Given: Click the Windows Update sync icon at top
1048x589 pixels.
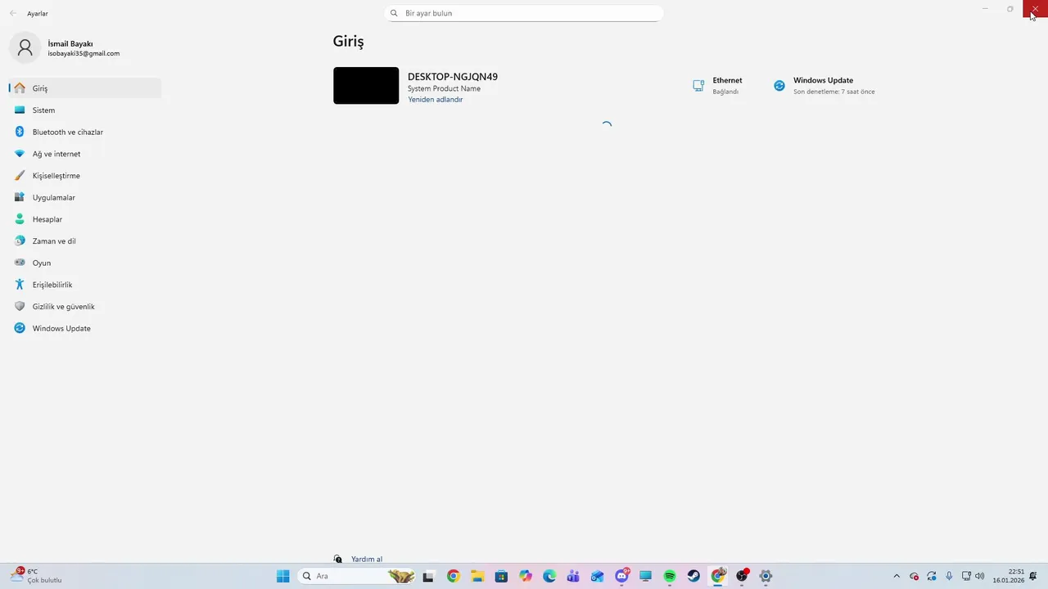Looking at the screenshot, I should coord(779,86).
